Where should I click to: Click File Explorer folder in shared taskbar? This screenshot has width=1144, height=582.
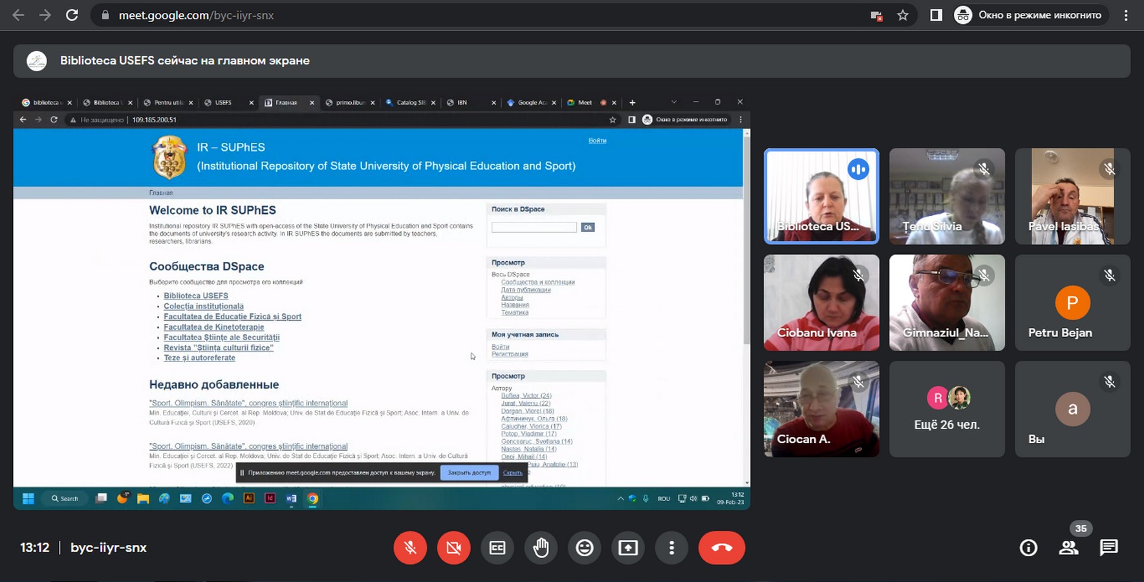point(143,498)
